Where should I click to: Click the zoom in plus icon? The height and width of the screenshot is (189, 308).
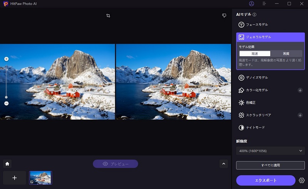pyautogui.click(x=6, y=59)
